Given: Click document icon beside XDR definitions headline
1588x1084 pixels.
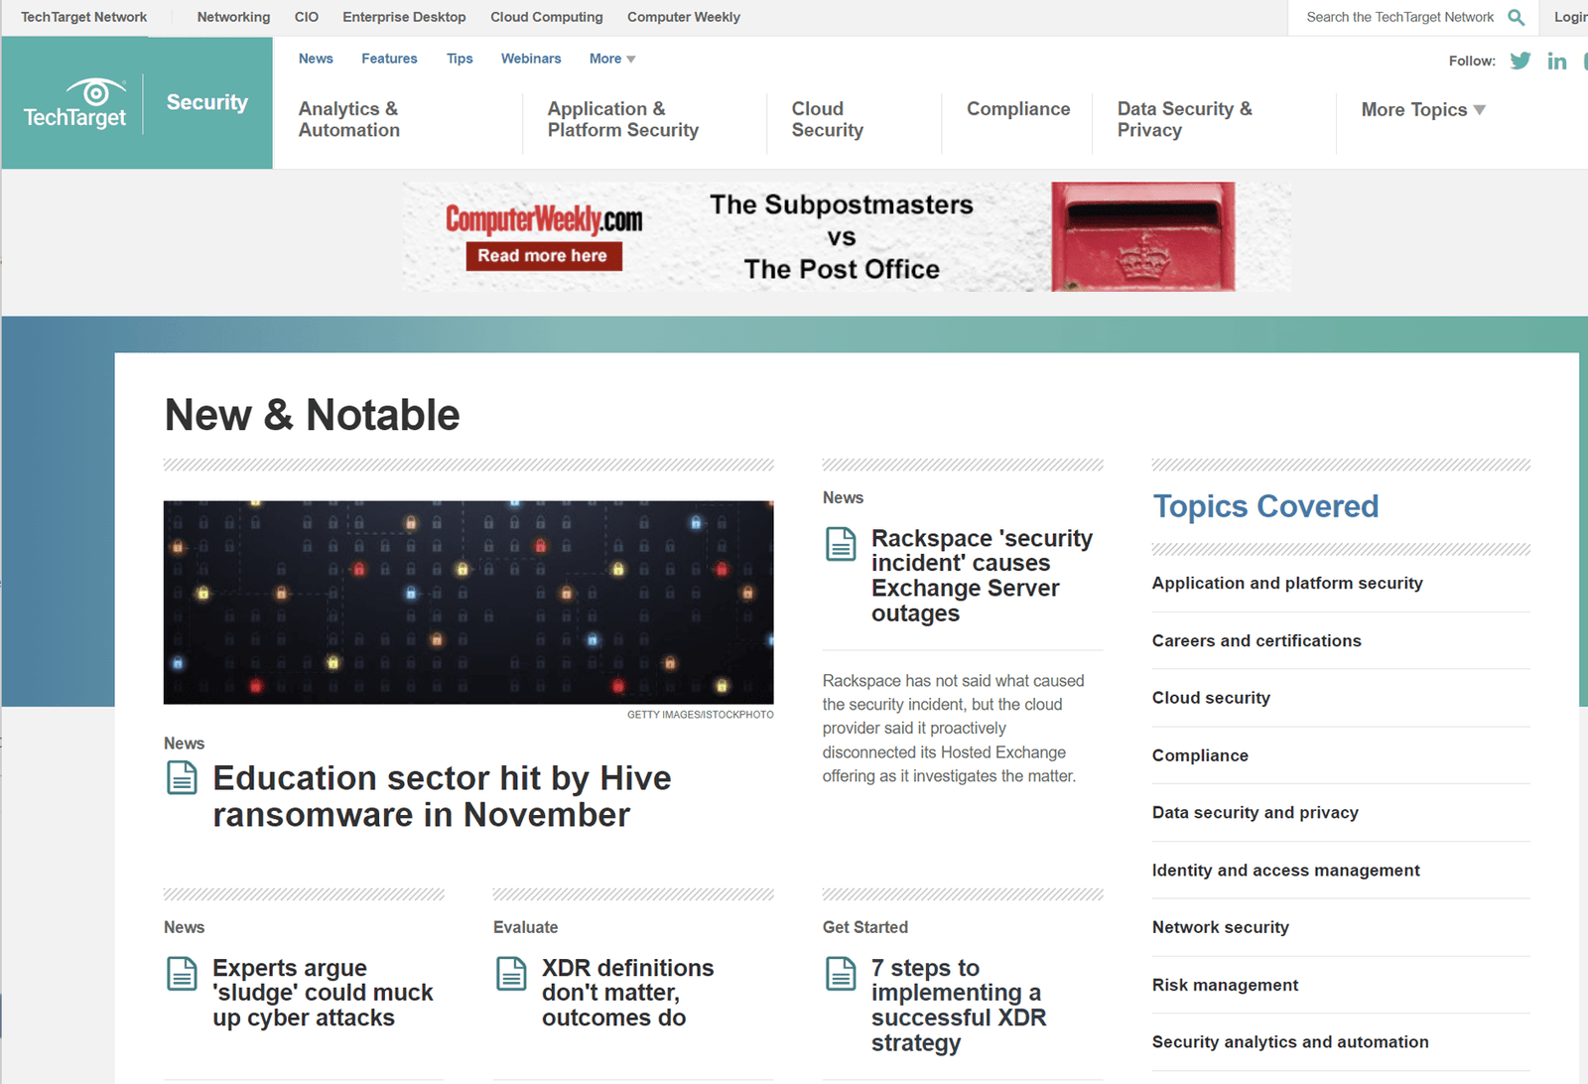Looking at the screenshot, I should (x=511, y=974).
